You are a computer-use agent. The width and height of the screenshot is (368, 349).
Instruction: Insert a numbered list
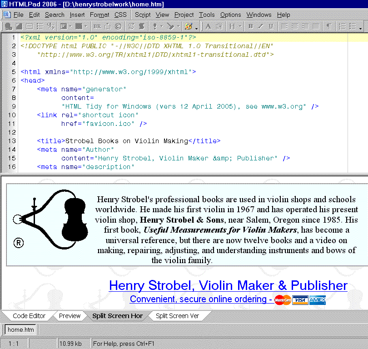[x=342, y=26]
